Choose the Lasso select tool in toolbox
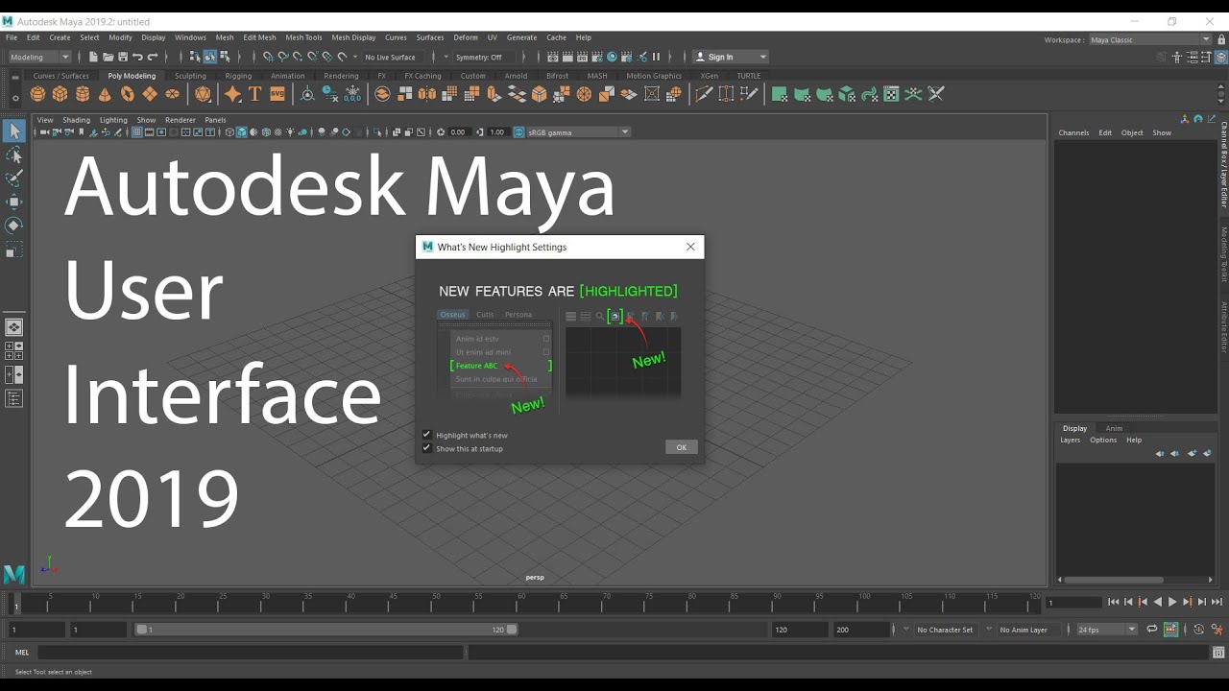This screenshot has height=691, width=1229. click(13, 155)
